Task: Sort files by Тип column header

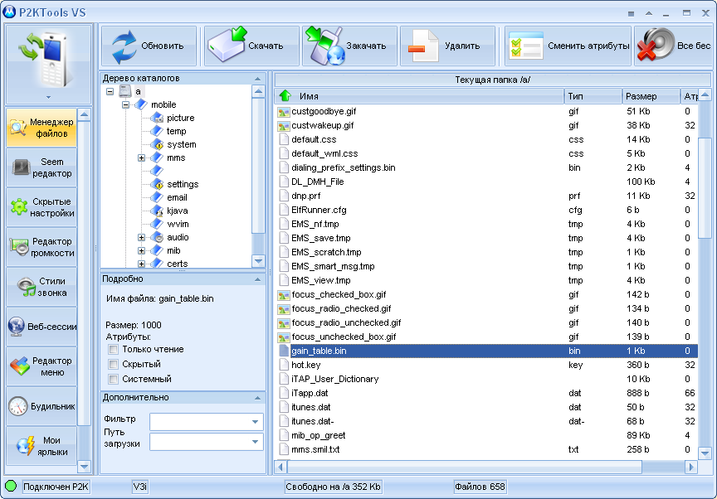Action: click(x=593, y=96)
